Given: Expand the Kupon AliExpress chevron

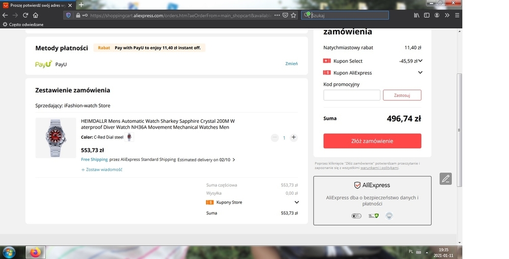Looking at the screenshot, I should point(420,73).
